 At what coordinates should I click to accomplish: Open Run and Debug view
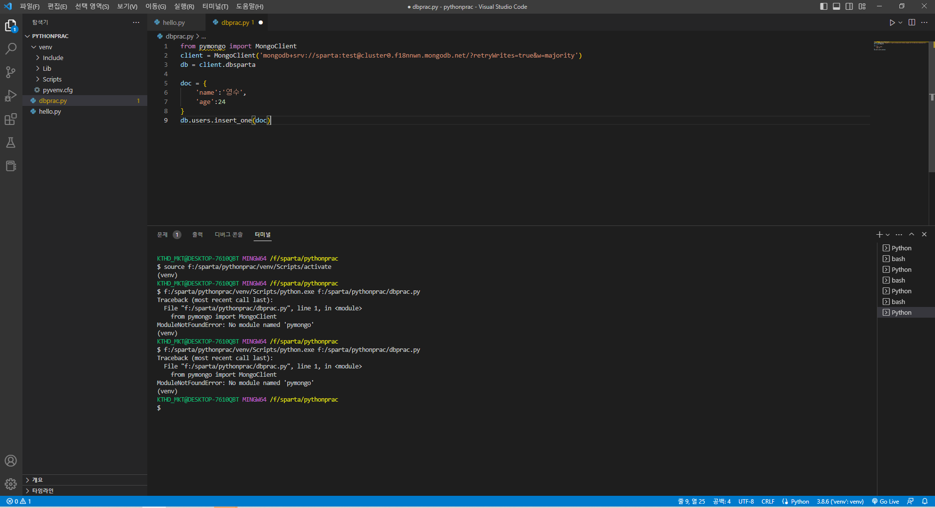click(x=11, y=96)
